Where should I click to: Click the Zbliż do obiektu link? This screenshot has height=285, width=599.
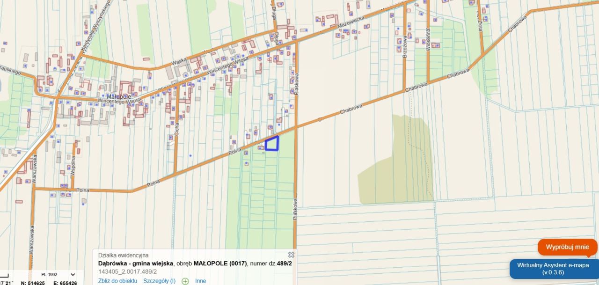tap(117, 281)
